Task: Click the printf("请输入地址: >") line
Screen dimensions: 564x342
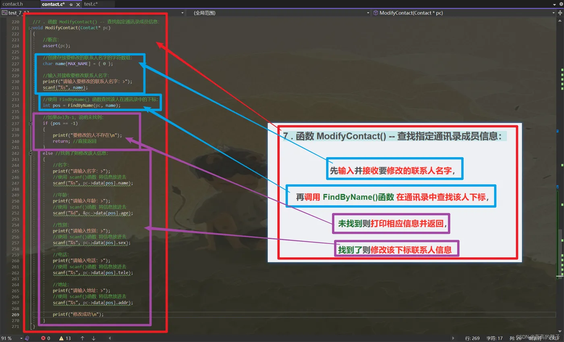Action: (81, 290)
